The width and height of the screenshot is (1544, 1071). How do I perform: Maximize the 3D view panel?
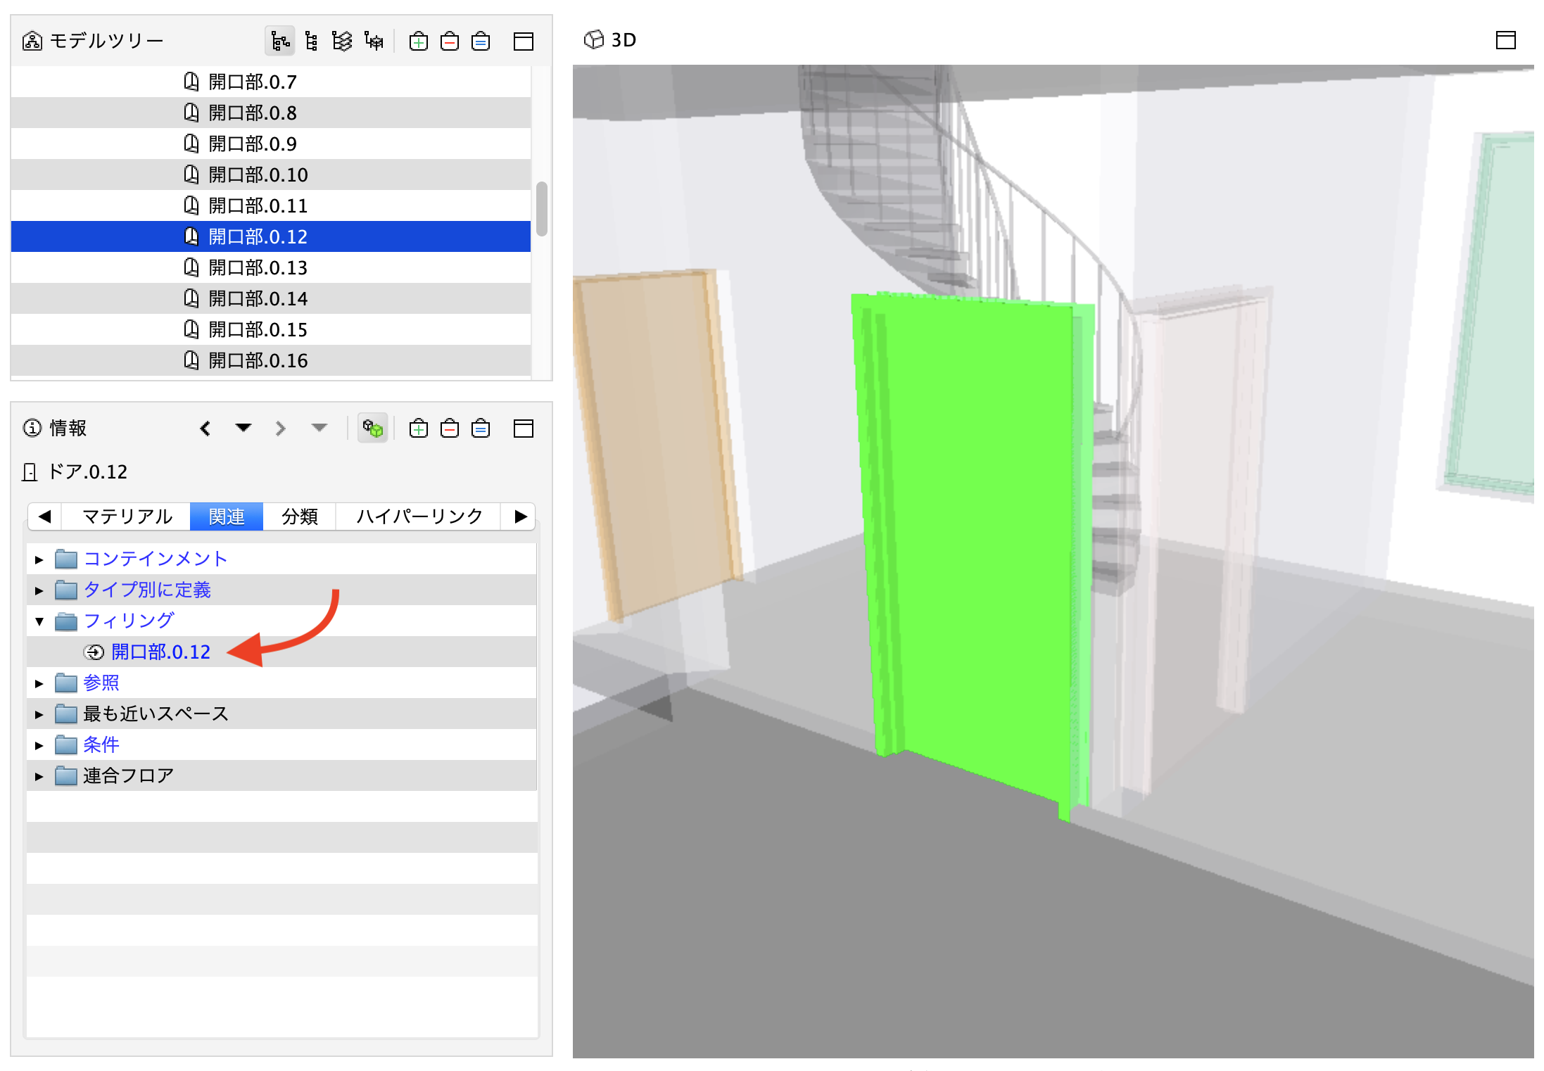1505,40
